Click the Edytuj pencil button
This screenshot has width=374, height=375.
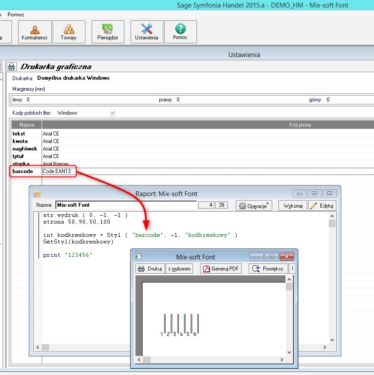322,206
